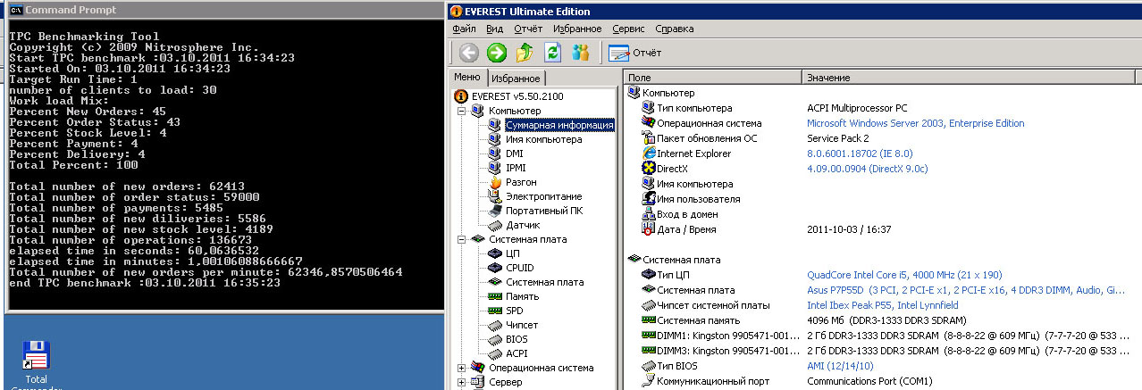Screen dimensions: 1142x390
Task: Click the Command Prompt title bar icon
Action: coord(14,11)
